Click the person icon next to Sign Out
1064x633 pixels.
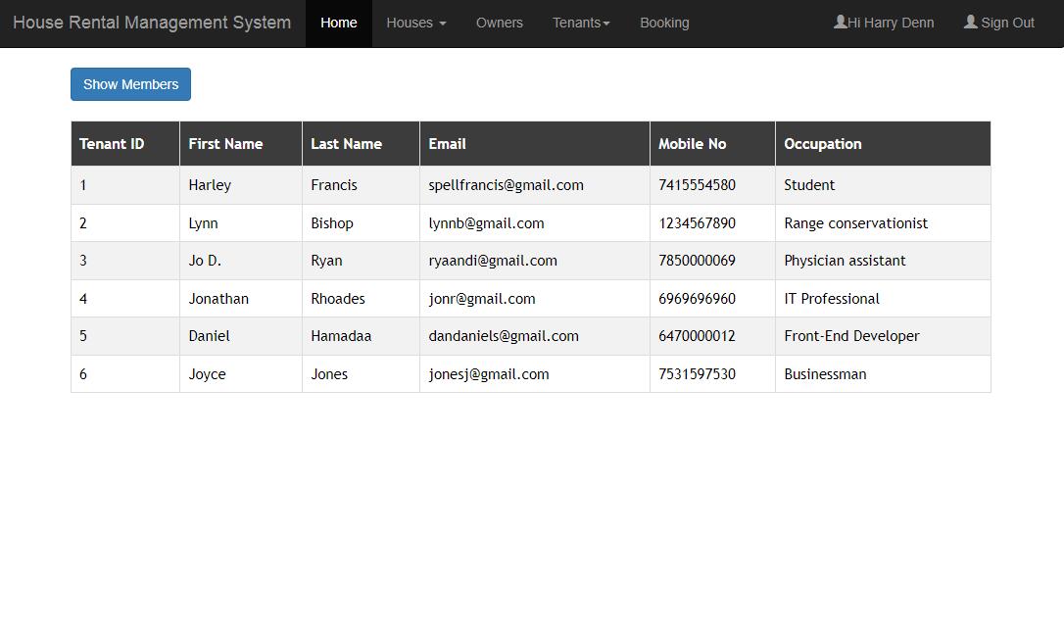pyautogui.click(x=970, y=22)
